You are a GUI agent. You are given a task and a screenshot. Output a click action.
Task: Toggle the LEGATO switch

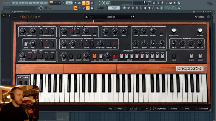(71, 56)
